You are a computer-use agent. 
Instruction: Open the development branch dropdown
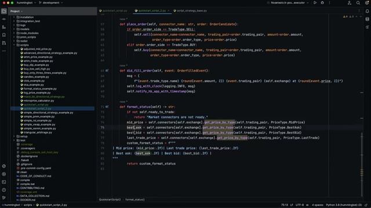[50, 3]
